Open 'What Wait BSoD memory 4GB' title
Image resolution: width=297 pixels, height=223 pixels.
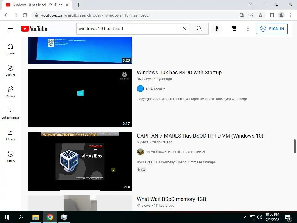171,199
